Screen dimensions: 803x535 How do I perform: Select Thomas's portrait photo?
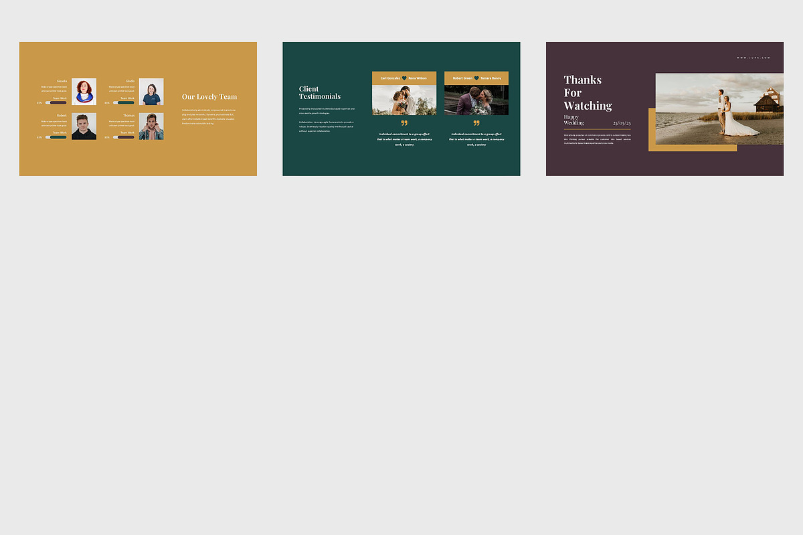click(x=151, y=126)
